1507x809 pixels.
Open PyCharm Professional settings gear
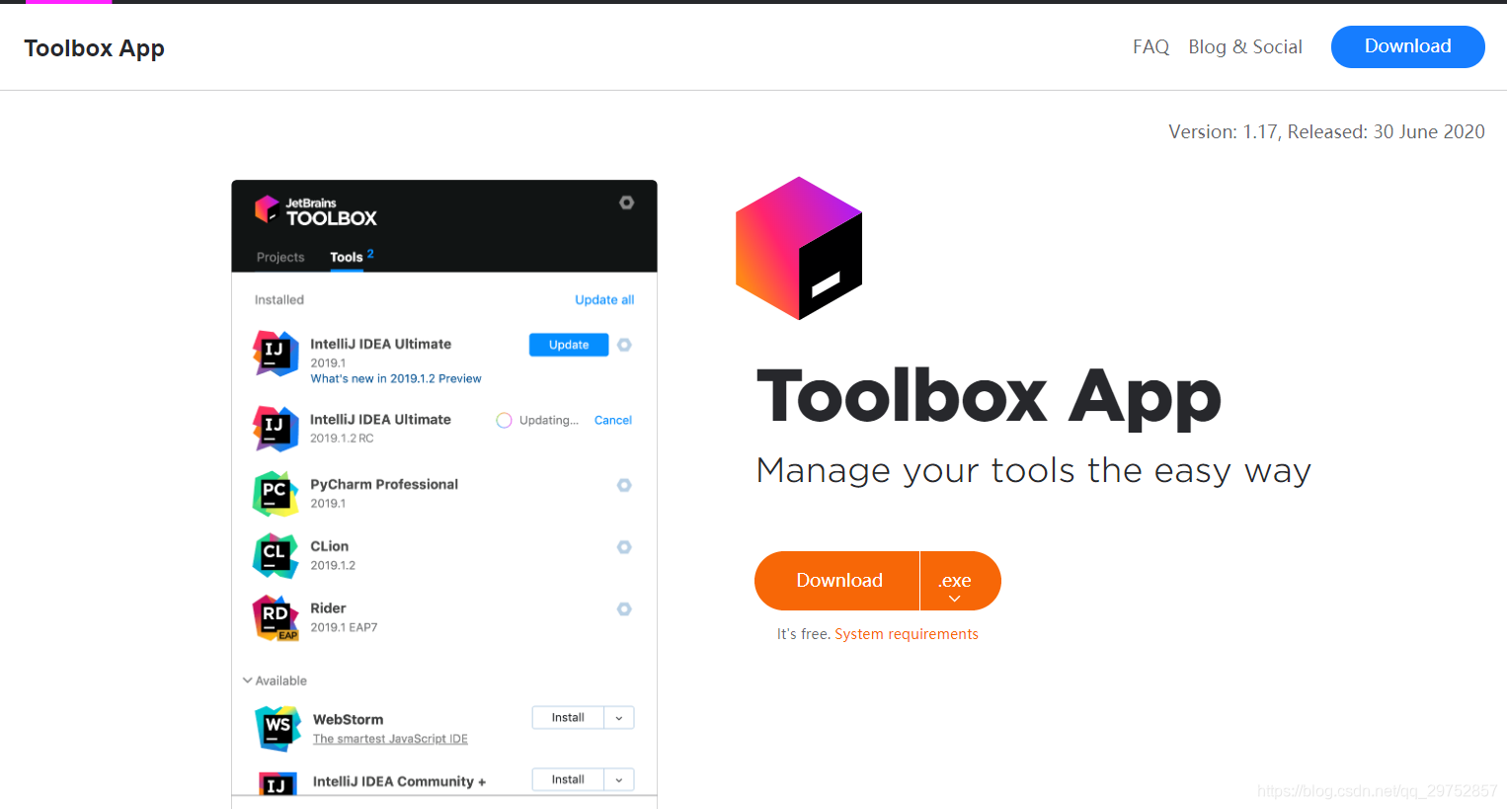(624, 485)
